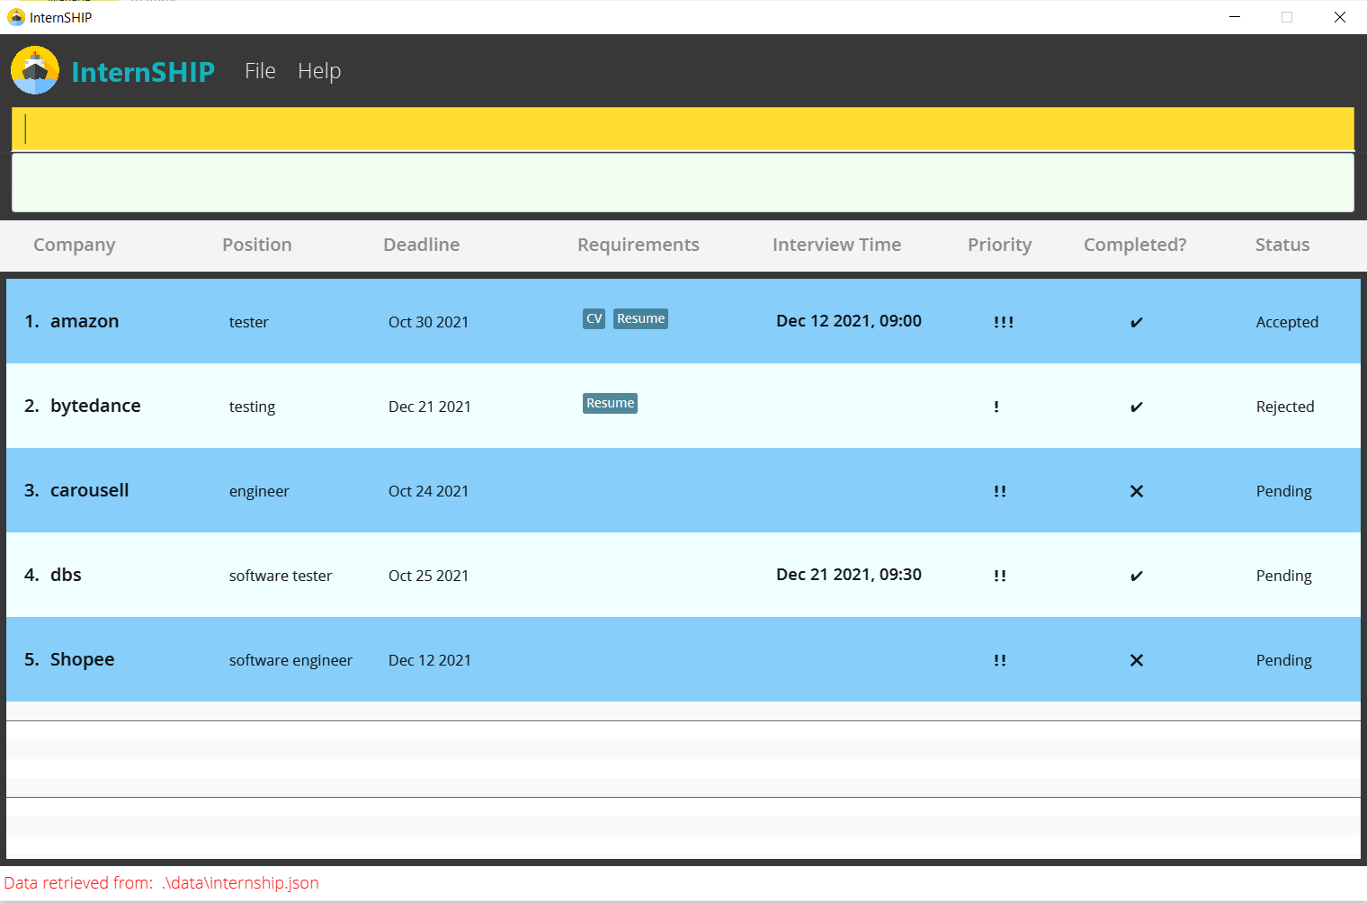Click the tester position in amazon row
Image resolution: width=1367 pixels, height=903 pixels.
tap(248, 322)
